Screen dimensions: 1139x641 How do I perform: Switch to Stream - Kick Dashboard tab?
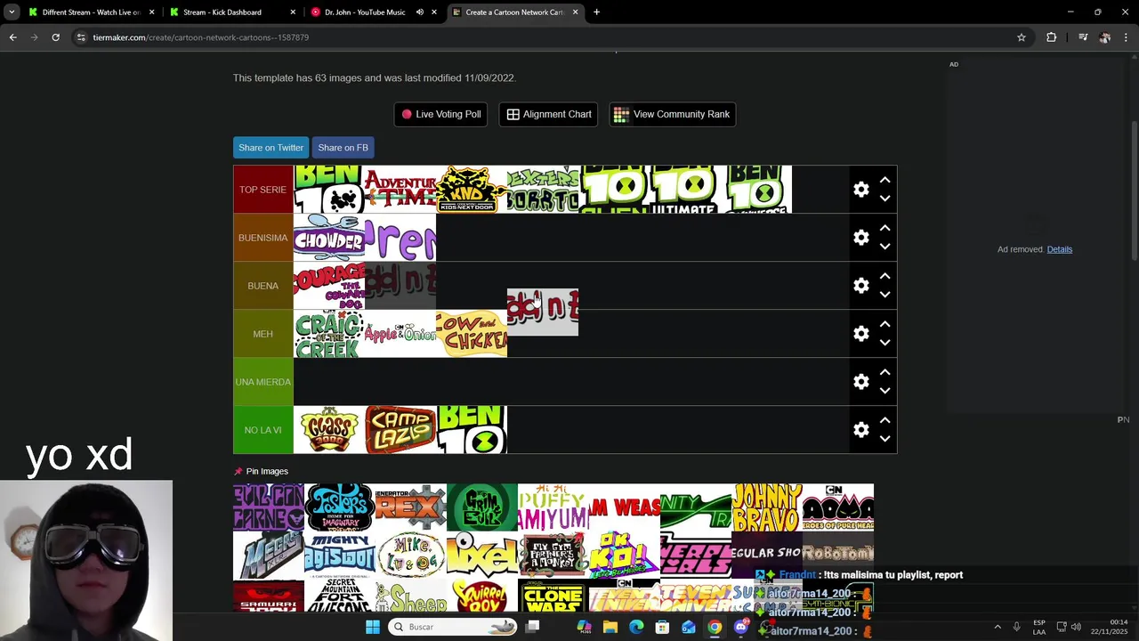coord(232,12)
